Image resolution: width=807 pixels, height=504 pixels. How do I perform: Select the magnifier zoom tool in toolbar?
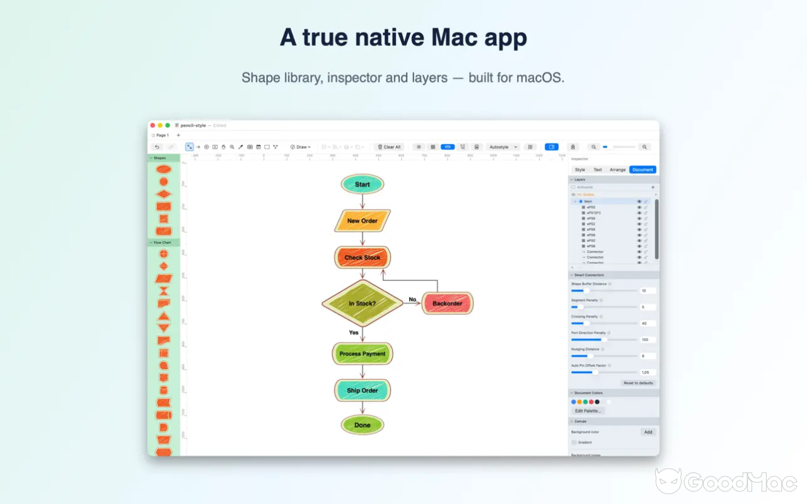point(232,147)
